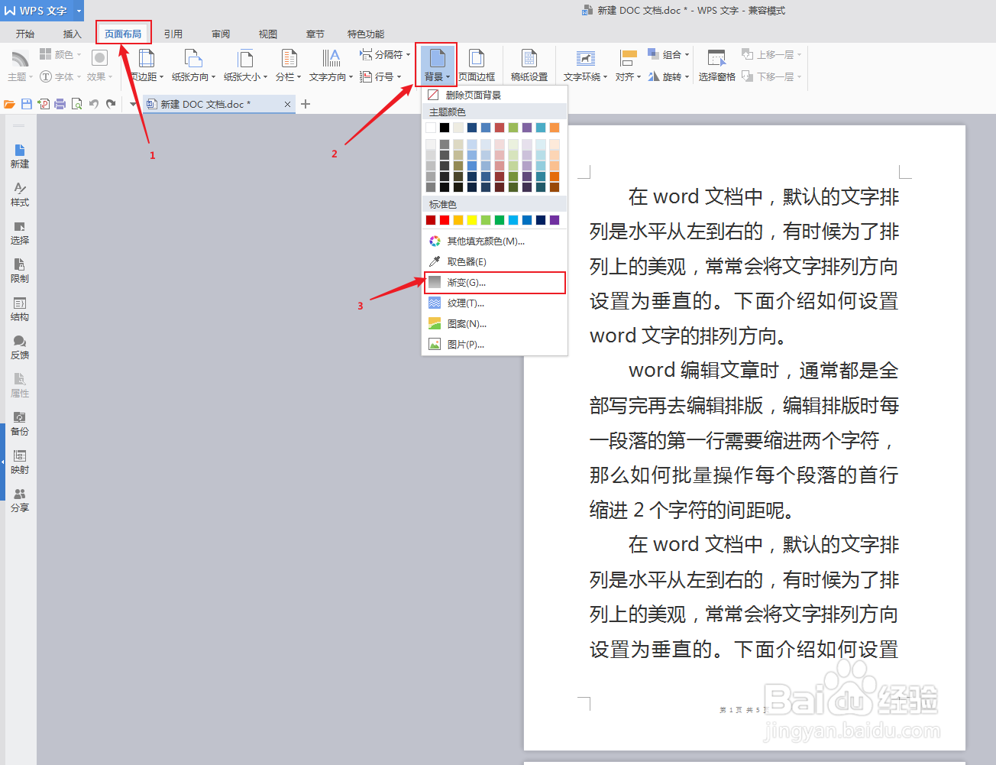The width and height of the screenshot is (996, 765).
Task: Pick bright red in standard colors row
Action: (x=445, y=220)
